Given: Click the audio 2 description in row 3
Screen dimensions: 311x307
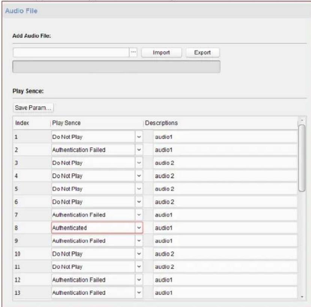Looking at the screenshot, I should tap(225, 163).
